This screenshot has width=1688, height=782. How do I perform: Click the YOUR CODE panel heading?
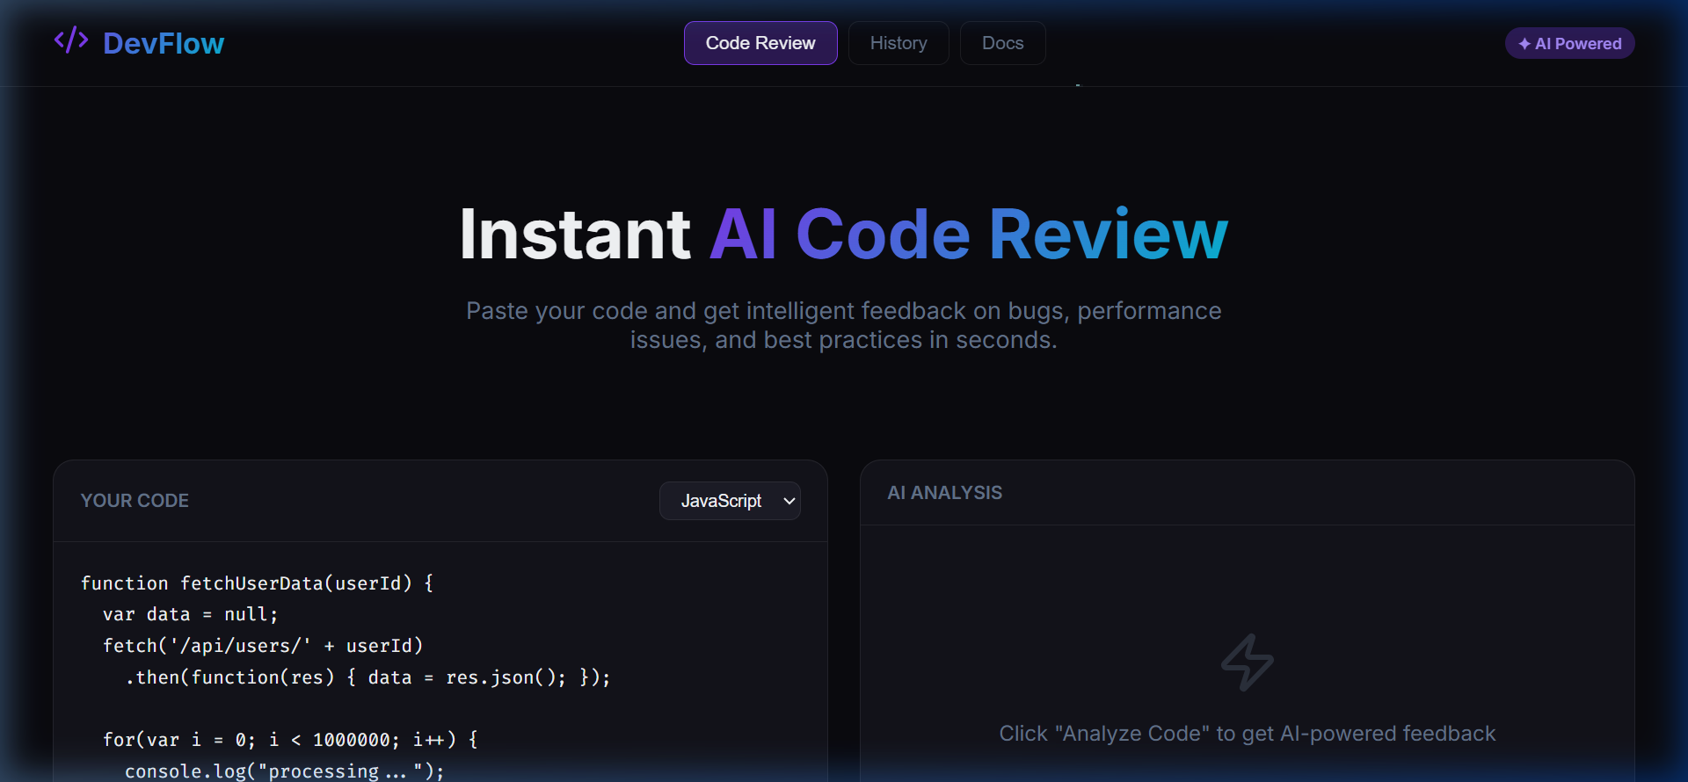[x=135, y=501]
